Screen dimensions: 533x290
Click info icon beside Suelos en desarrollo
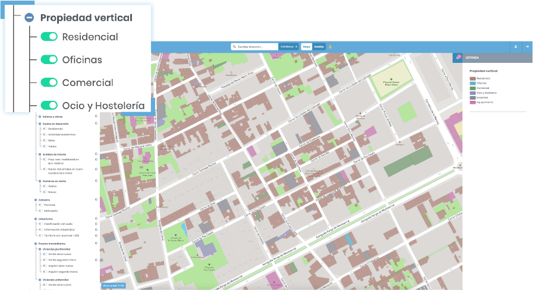tap(96, 123)
